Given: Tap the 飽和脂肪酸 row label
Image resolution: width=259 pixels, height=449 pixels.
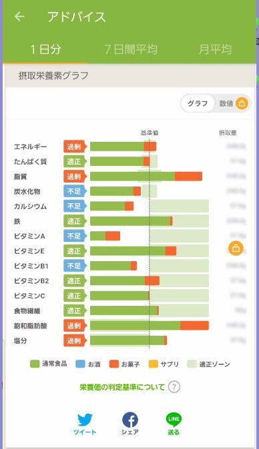Looking at the screenshot, I should coord(31,326).
